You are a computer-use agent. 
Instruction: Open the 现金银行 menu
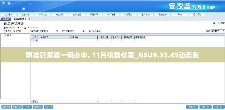[x=60, y=15]
